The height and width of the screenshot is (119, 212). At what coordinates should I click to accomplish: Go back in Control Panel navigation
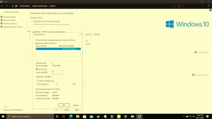pos(2,6)
